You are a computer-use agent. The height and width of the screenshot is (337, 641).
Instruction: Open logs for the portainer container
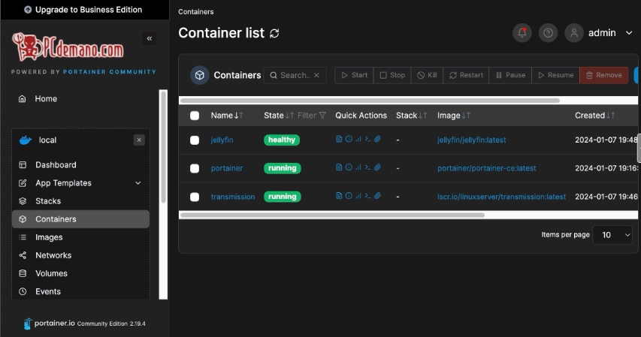pyautogui.click(x=339, y=167)
